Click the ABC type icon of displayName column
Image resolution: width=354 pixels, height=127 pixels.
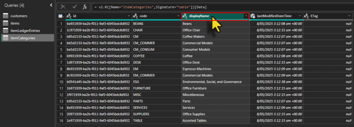[185, 16]
